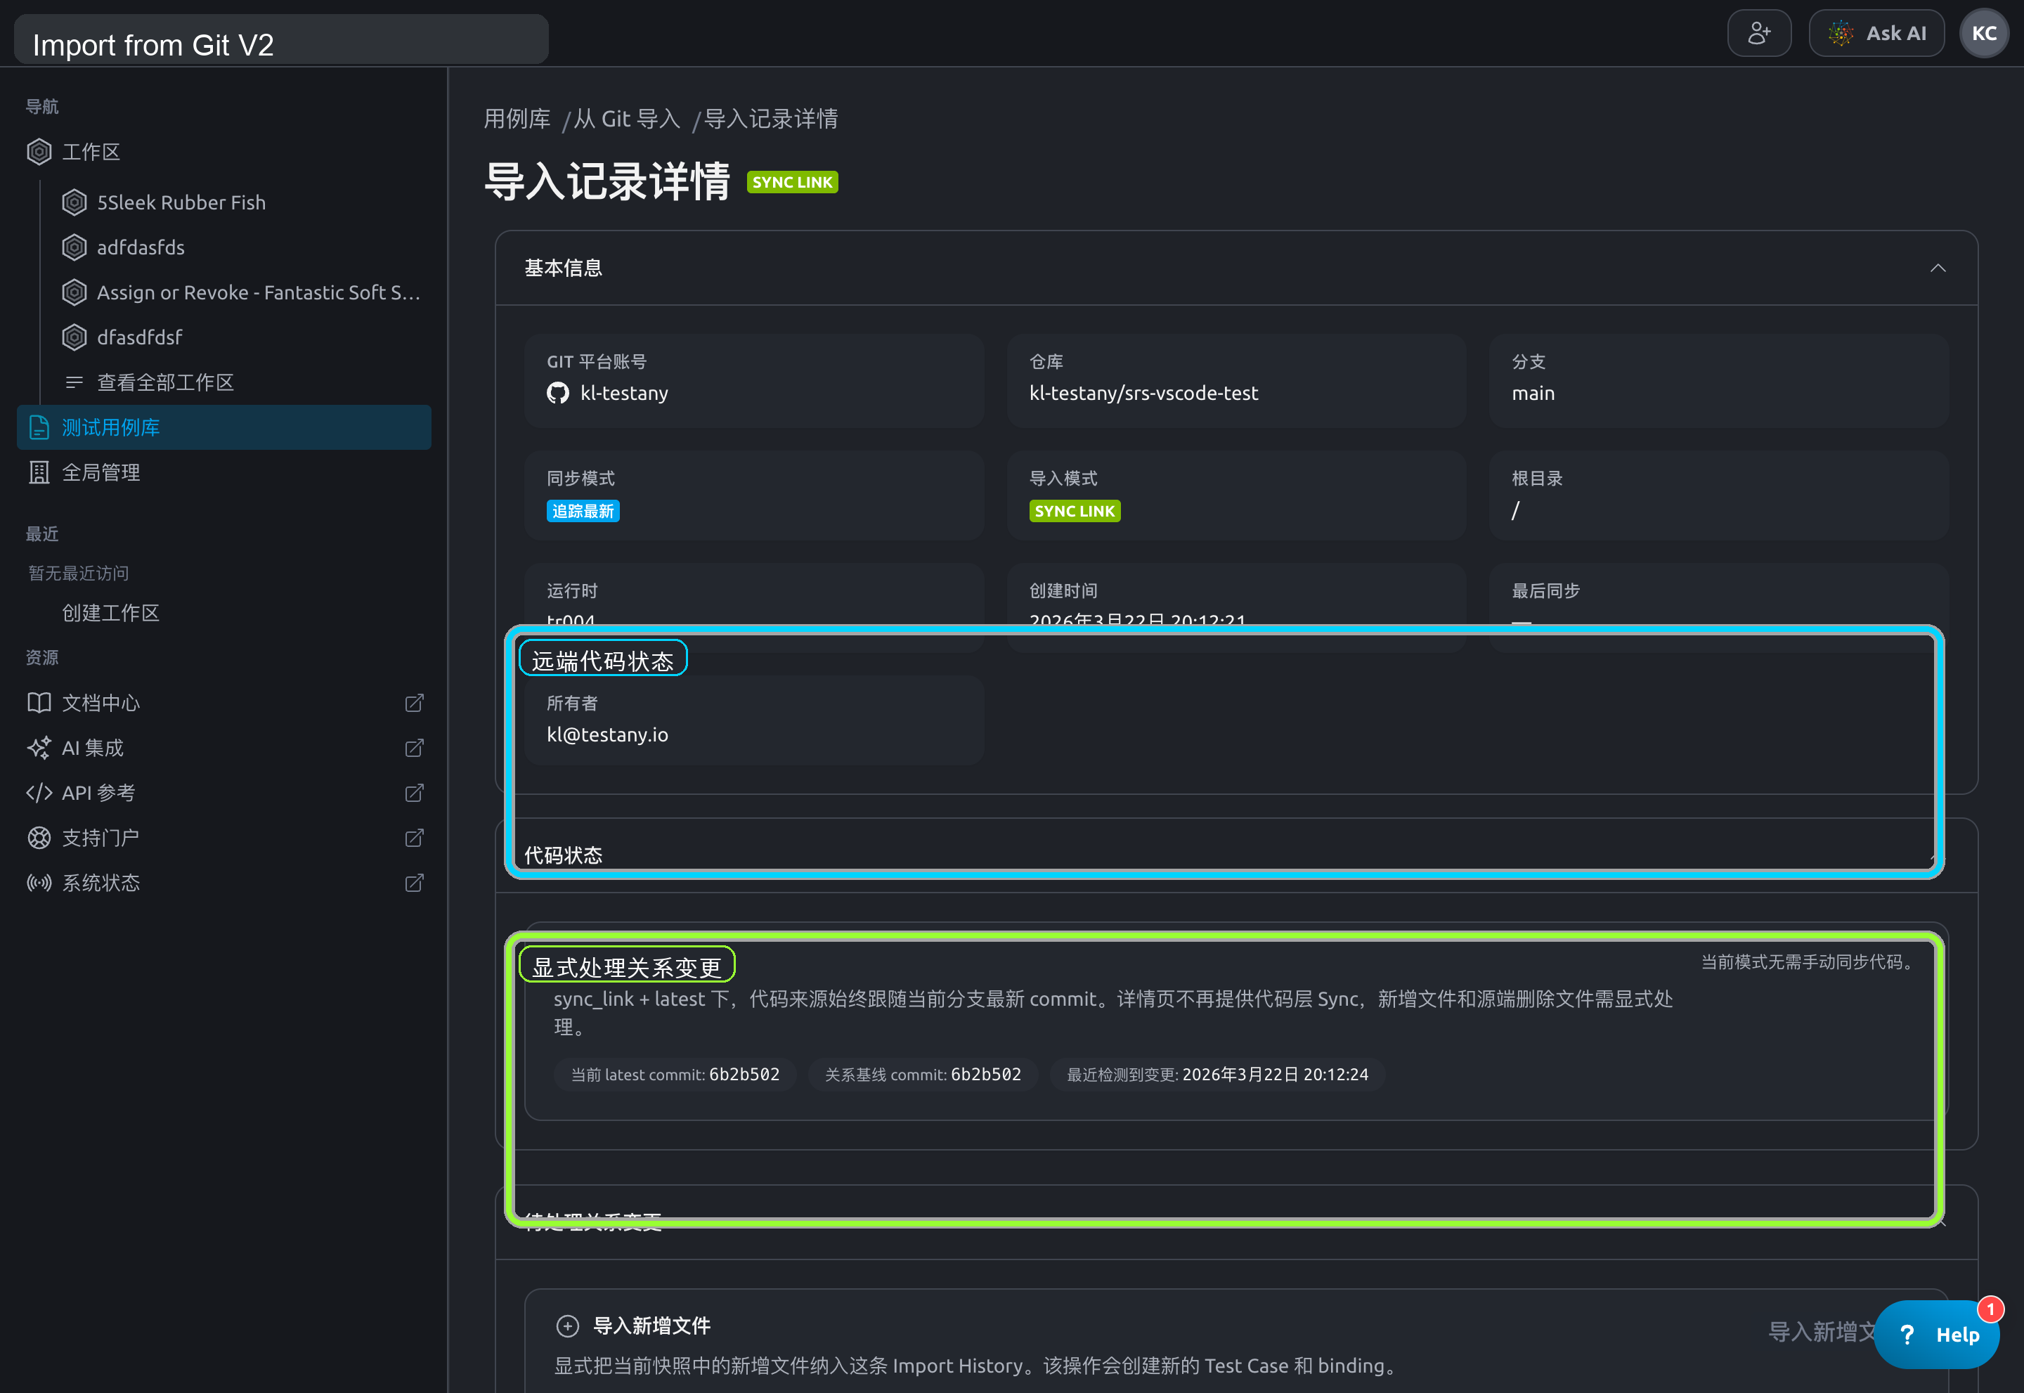Click the 测试用例库 document icon
Screen dimensions: 2024x1393
(39, 428)
